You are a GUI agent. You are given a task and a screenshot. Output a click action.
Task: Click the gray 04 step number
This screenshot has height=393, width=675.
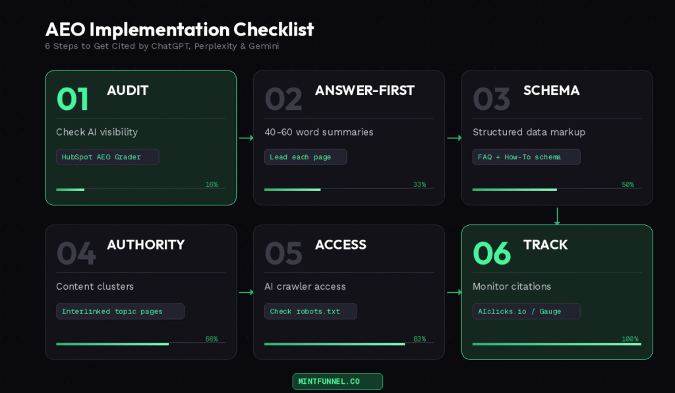[76, 253]
